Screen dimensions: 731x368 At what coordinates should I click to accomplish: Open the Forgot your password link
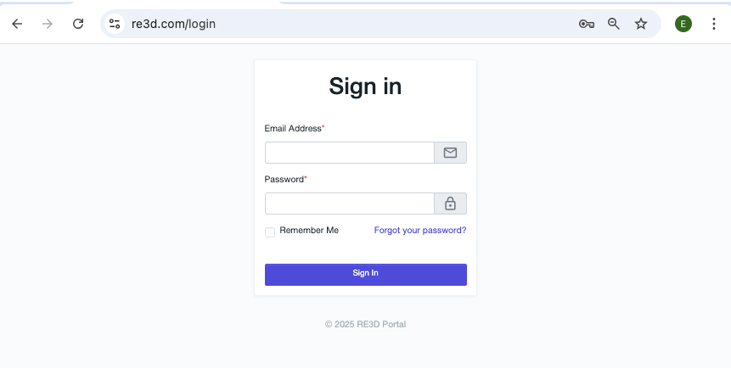pyautogui.click(x=420, y=231)
